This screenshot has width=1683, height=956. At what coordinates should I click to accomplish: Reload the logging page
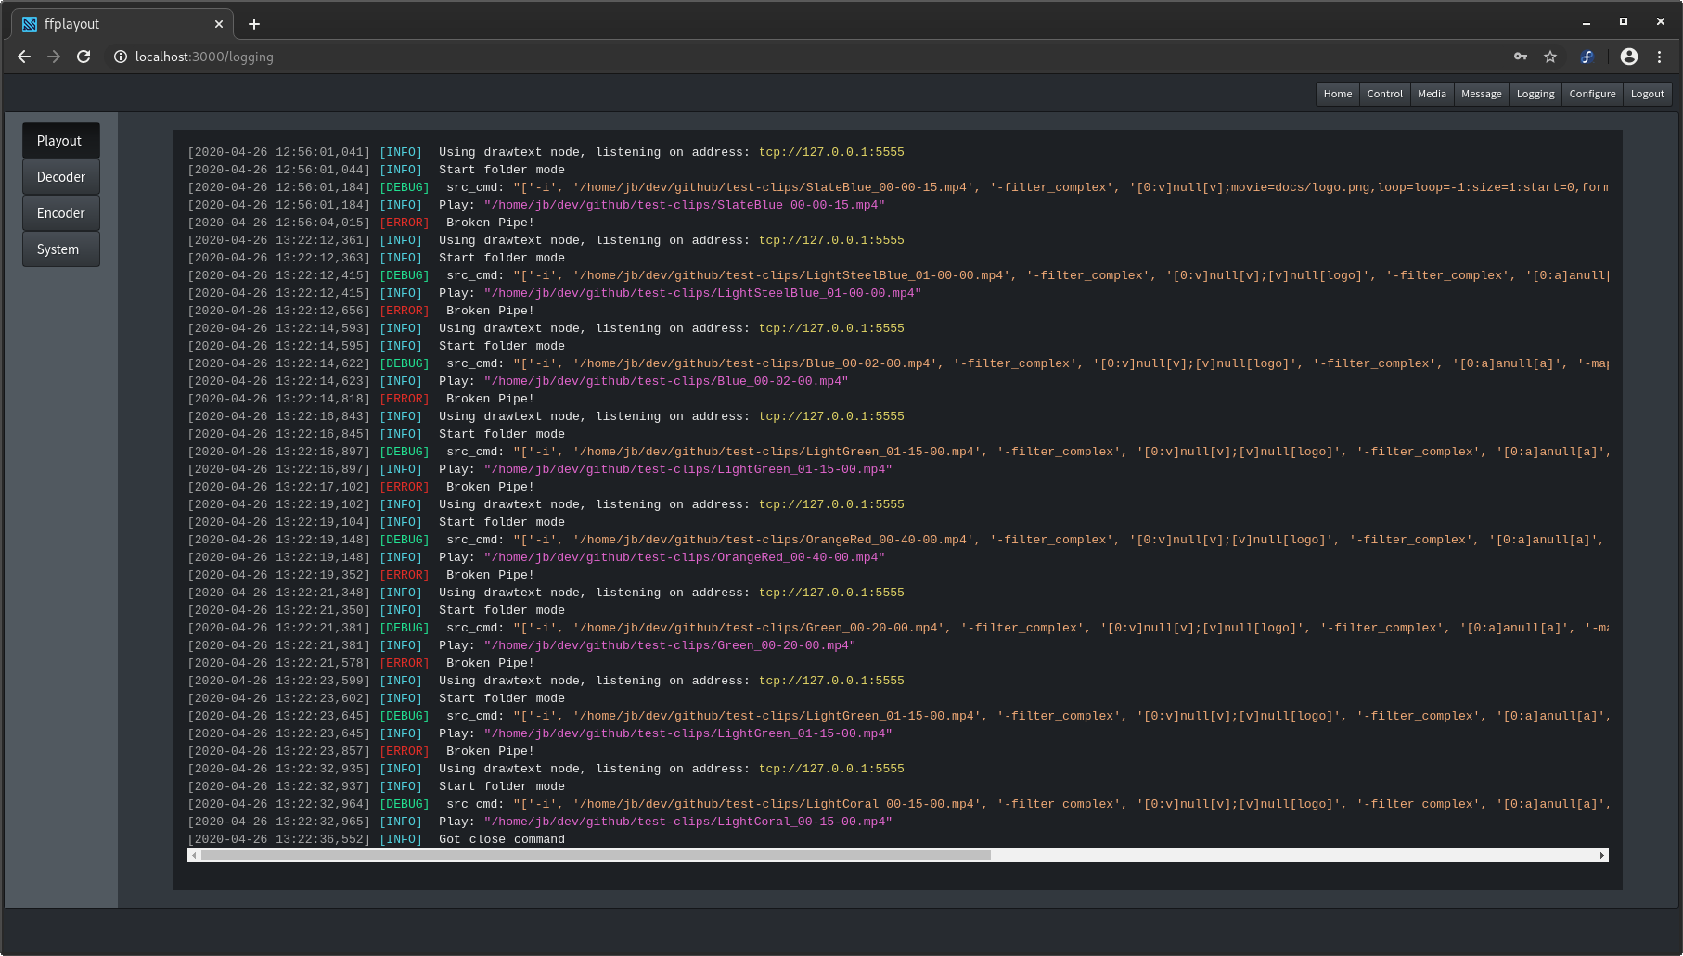84,57
